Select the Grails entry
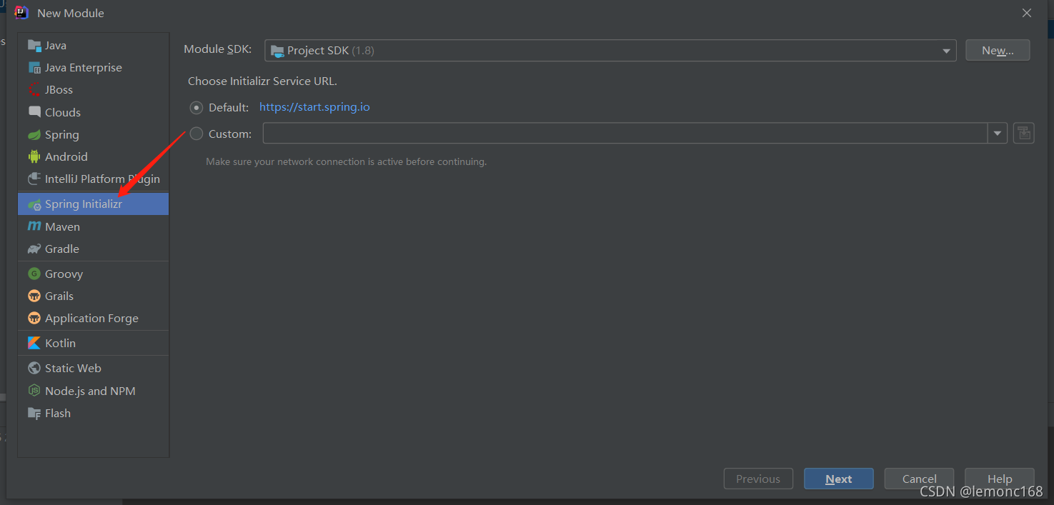The width and height of the screenshot is (1054, 505). point(94,296)
